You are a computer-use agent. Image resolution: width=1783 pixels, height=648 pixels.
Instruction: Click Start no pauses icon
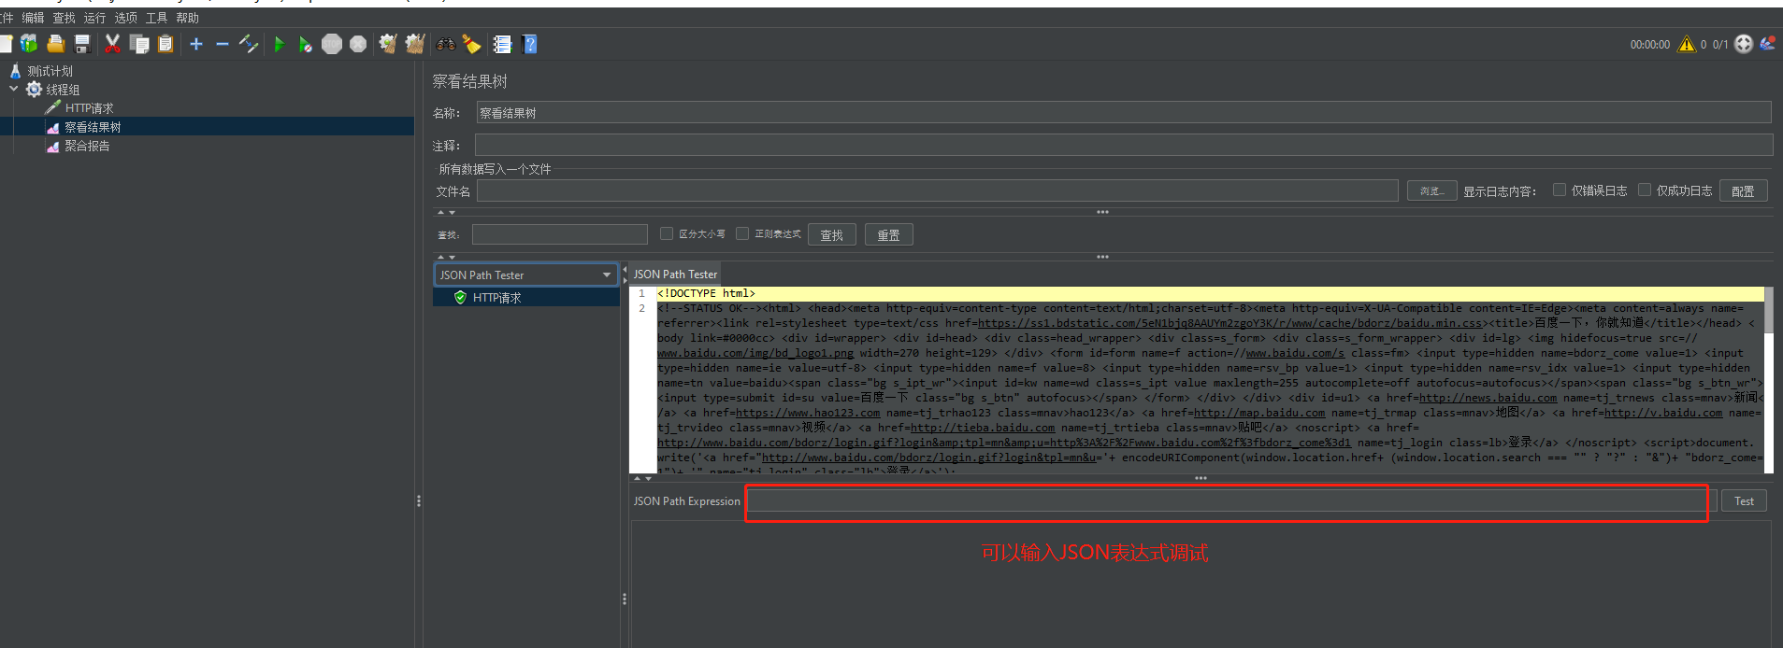coord(305,44)
